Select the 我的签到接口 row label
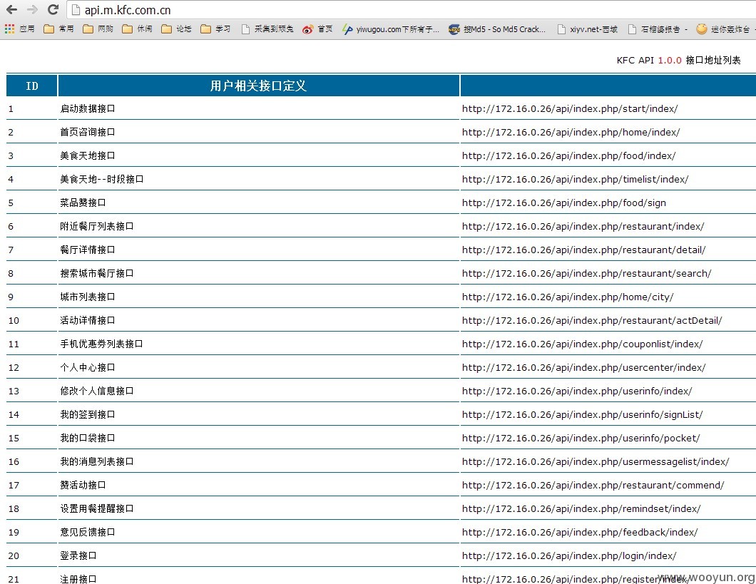The height and width of the screenshot is (584, 756). [87, 414]
